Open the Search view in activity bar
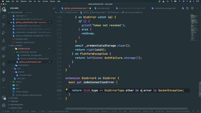Image resolution: width=201 pixels, height=113 pixels. [x=3, y=17]
